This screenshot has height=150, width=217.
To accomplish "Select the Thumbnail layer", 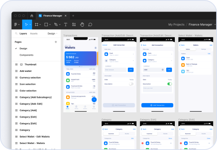I will pos(31,64).
